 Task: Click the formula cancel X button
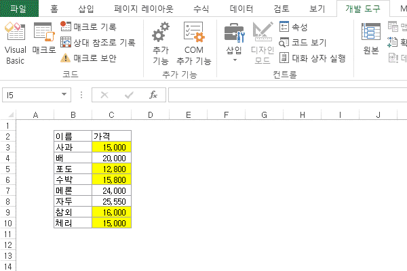tap(104, 95)
